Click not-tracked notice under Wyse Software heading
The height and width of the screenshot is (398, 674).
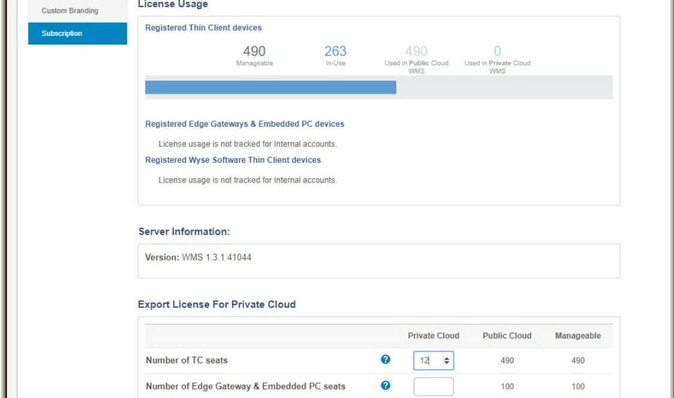(248, 180)
